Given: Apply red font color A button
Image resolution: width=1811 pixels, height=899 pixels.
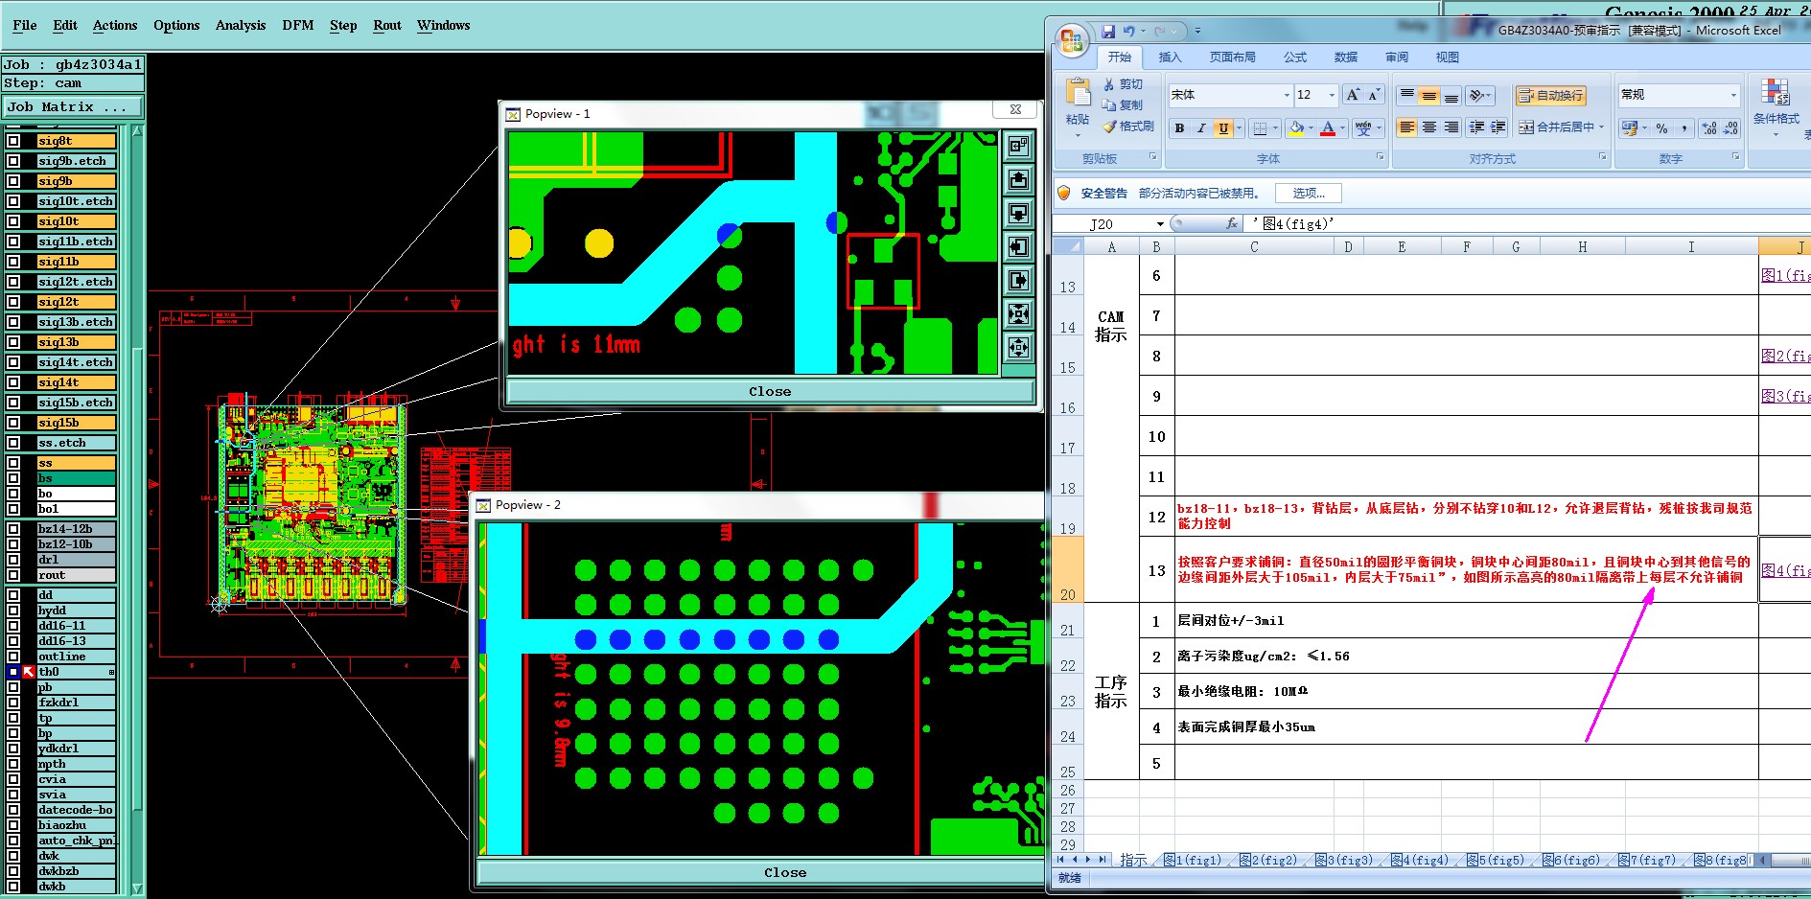Looking at the screenshot, I should tap(1328, 128).
